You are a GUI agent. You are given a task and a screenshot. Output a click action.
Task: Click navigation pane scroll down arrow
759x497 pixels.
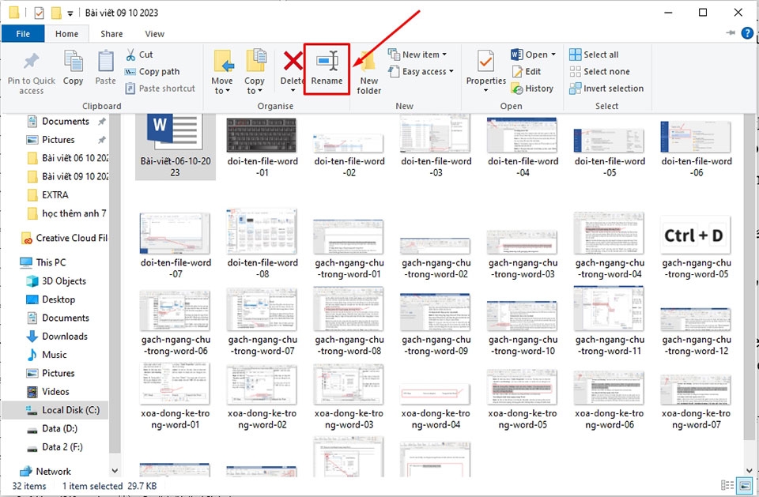(x=115, y=471)
